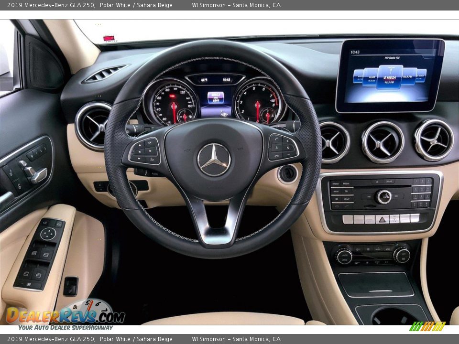459x344 pixels.
Task: Click the mirror adjustment pad on door
Action: click(48, 234)
